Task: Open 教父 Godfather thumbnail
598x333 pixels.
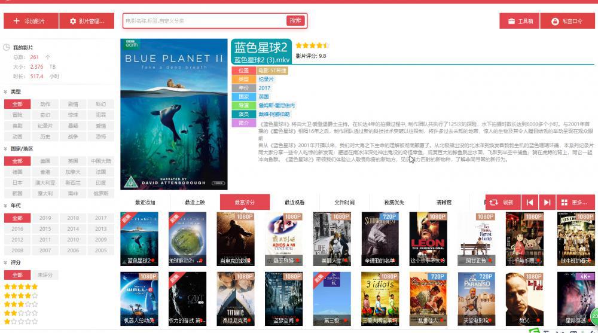Action: coord(525,299)
